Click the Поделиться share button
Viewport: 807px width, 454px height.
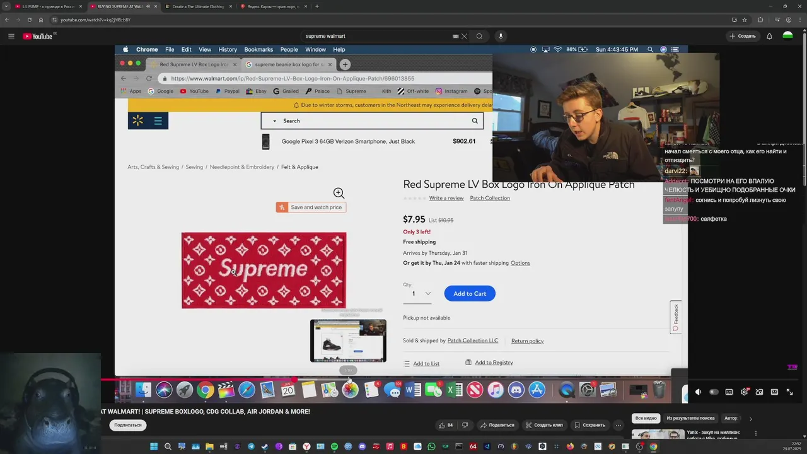click(497, 425)
